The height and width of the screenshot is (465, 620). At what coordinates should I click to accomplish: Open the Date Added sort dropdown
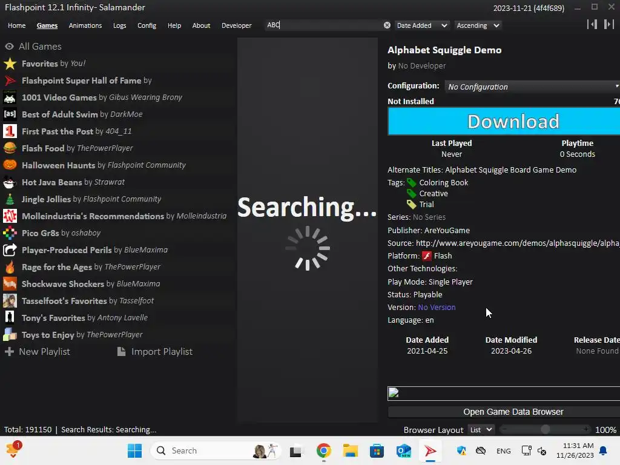[422, 25]
